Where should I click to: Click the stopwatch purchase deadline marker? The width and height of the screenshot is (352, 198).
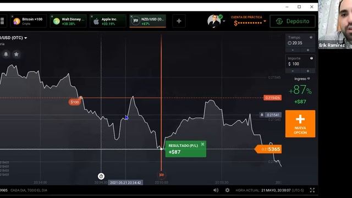(x=101, y=176)
